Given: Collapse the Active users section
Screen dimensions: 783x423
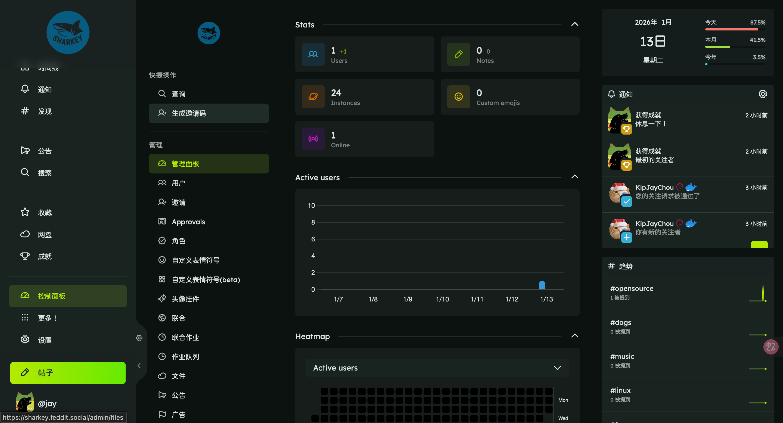Looking at the screenshot, I should point(574,177).
